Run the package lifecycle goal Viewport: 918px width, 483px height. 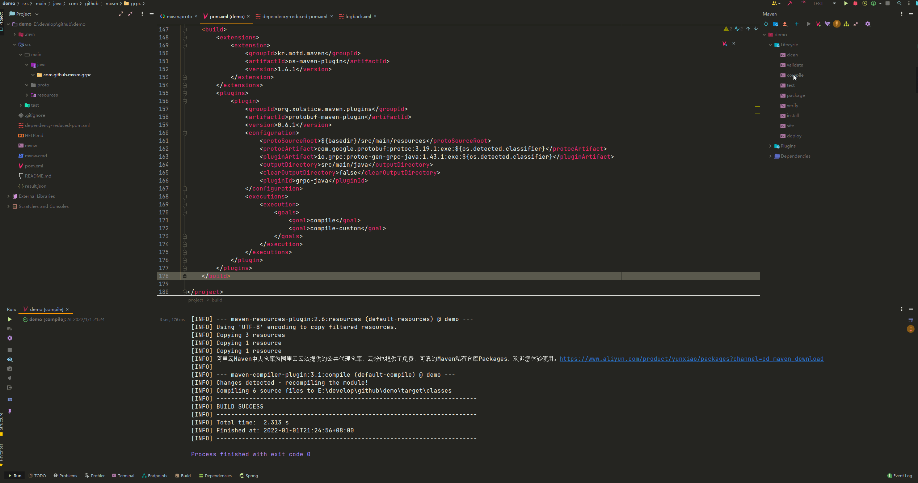[796, 95]
